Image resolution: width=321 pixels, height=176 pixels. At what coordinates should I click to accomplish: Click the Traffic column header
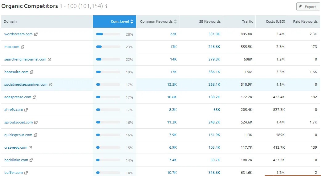point(240,22)
